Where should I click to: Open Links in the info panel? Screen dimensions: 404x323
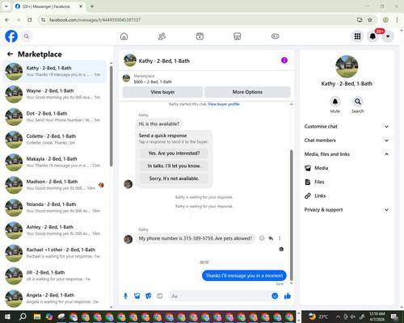pyautogui.click(x=347, y=195)
